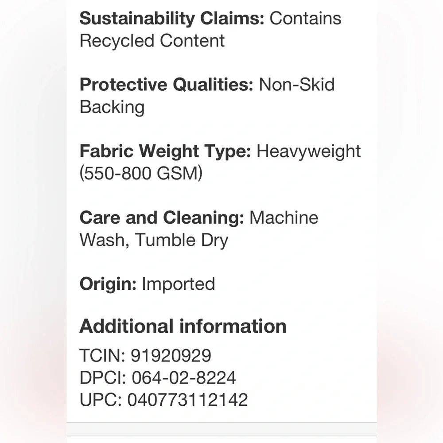Click the word Machine

(x=284, y=218)
